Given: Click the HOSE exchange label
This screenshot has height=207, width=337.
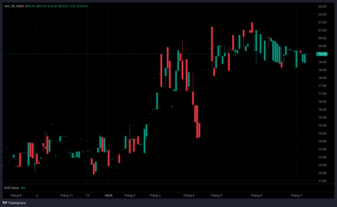Looking at the screenshot, I should point(20,6).
